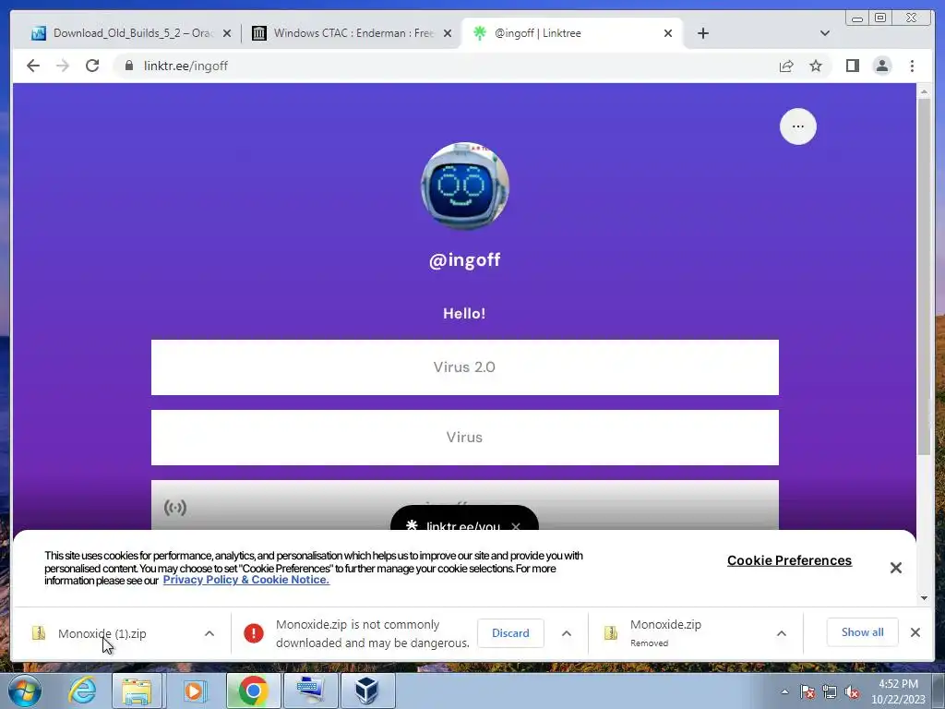
Task: Click the scrollbar up arrow
Action: tap(924, 91)
